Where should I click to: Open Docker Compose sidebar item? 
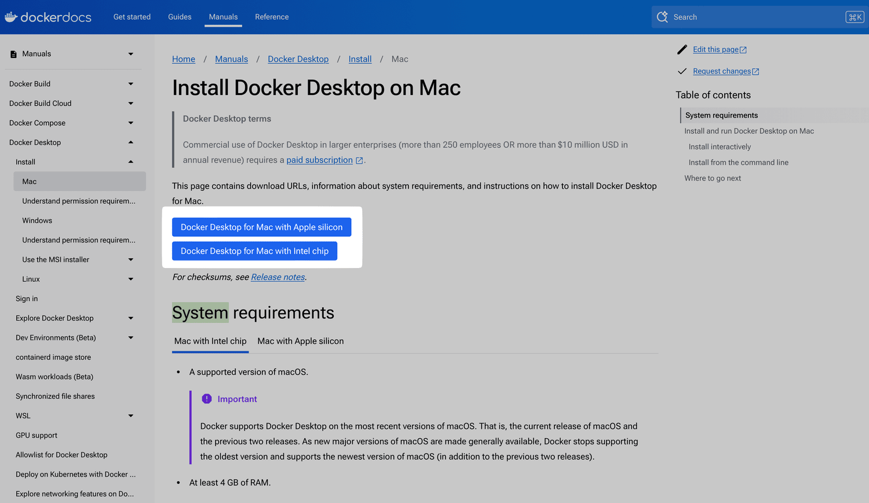point(37,123)
